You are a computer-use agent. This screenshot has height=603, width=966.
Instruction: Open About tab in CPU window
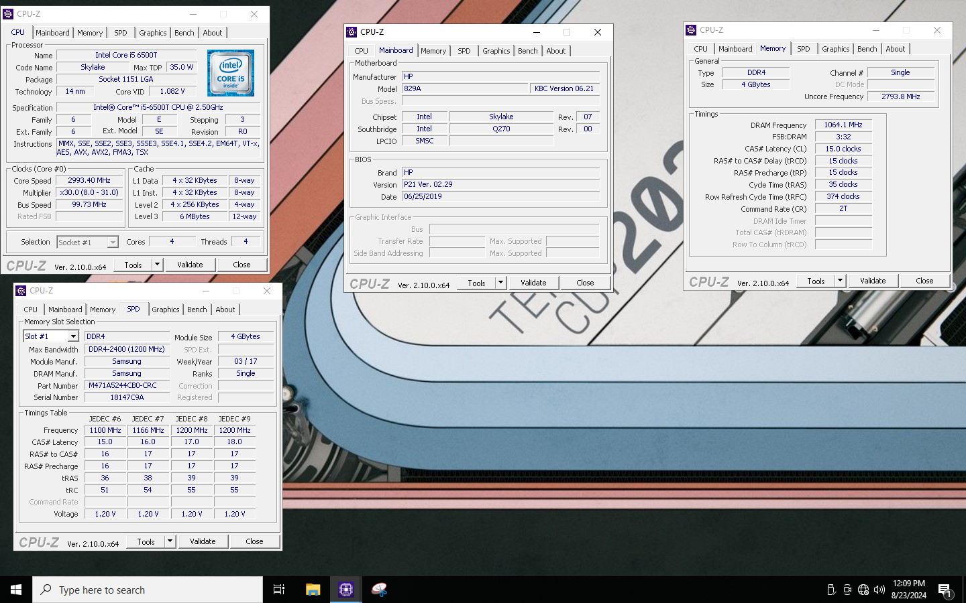(213, 33)
